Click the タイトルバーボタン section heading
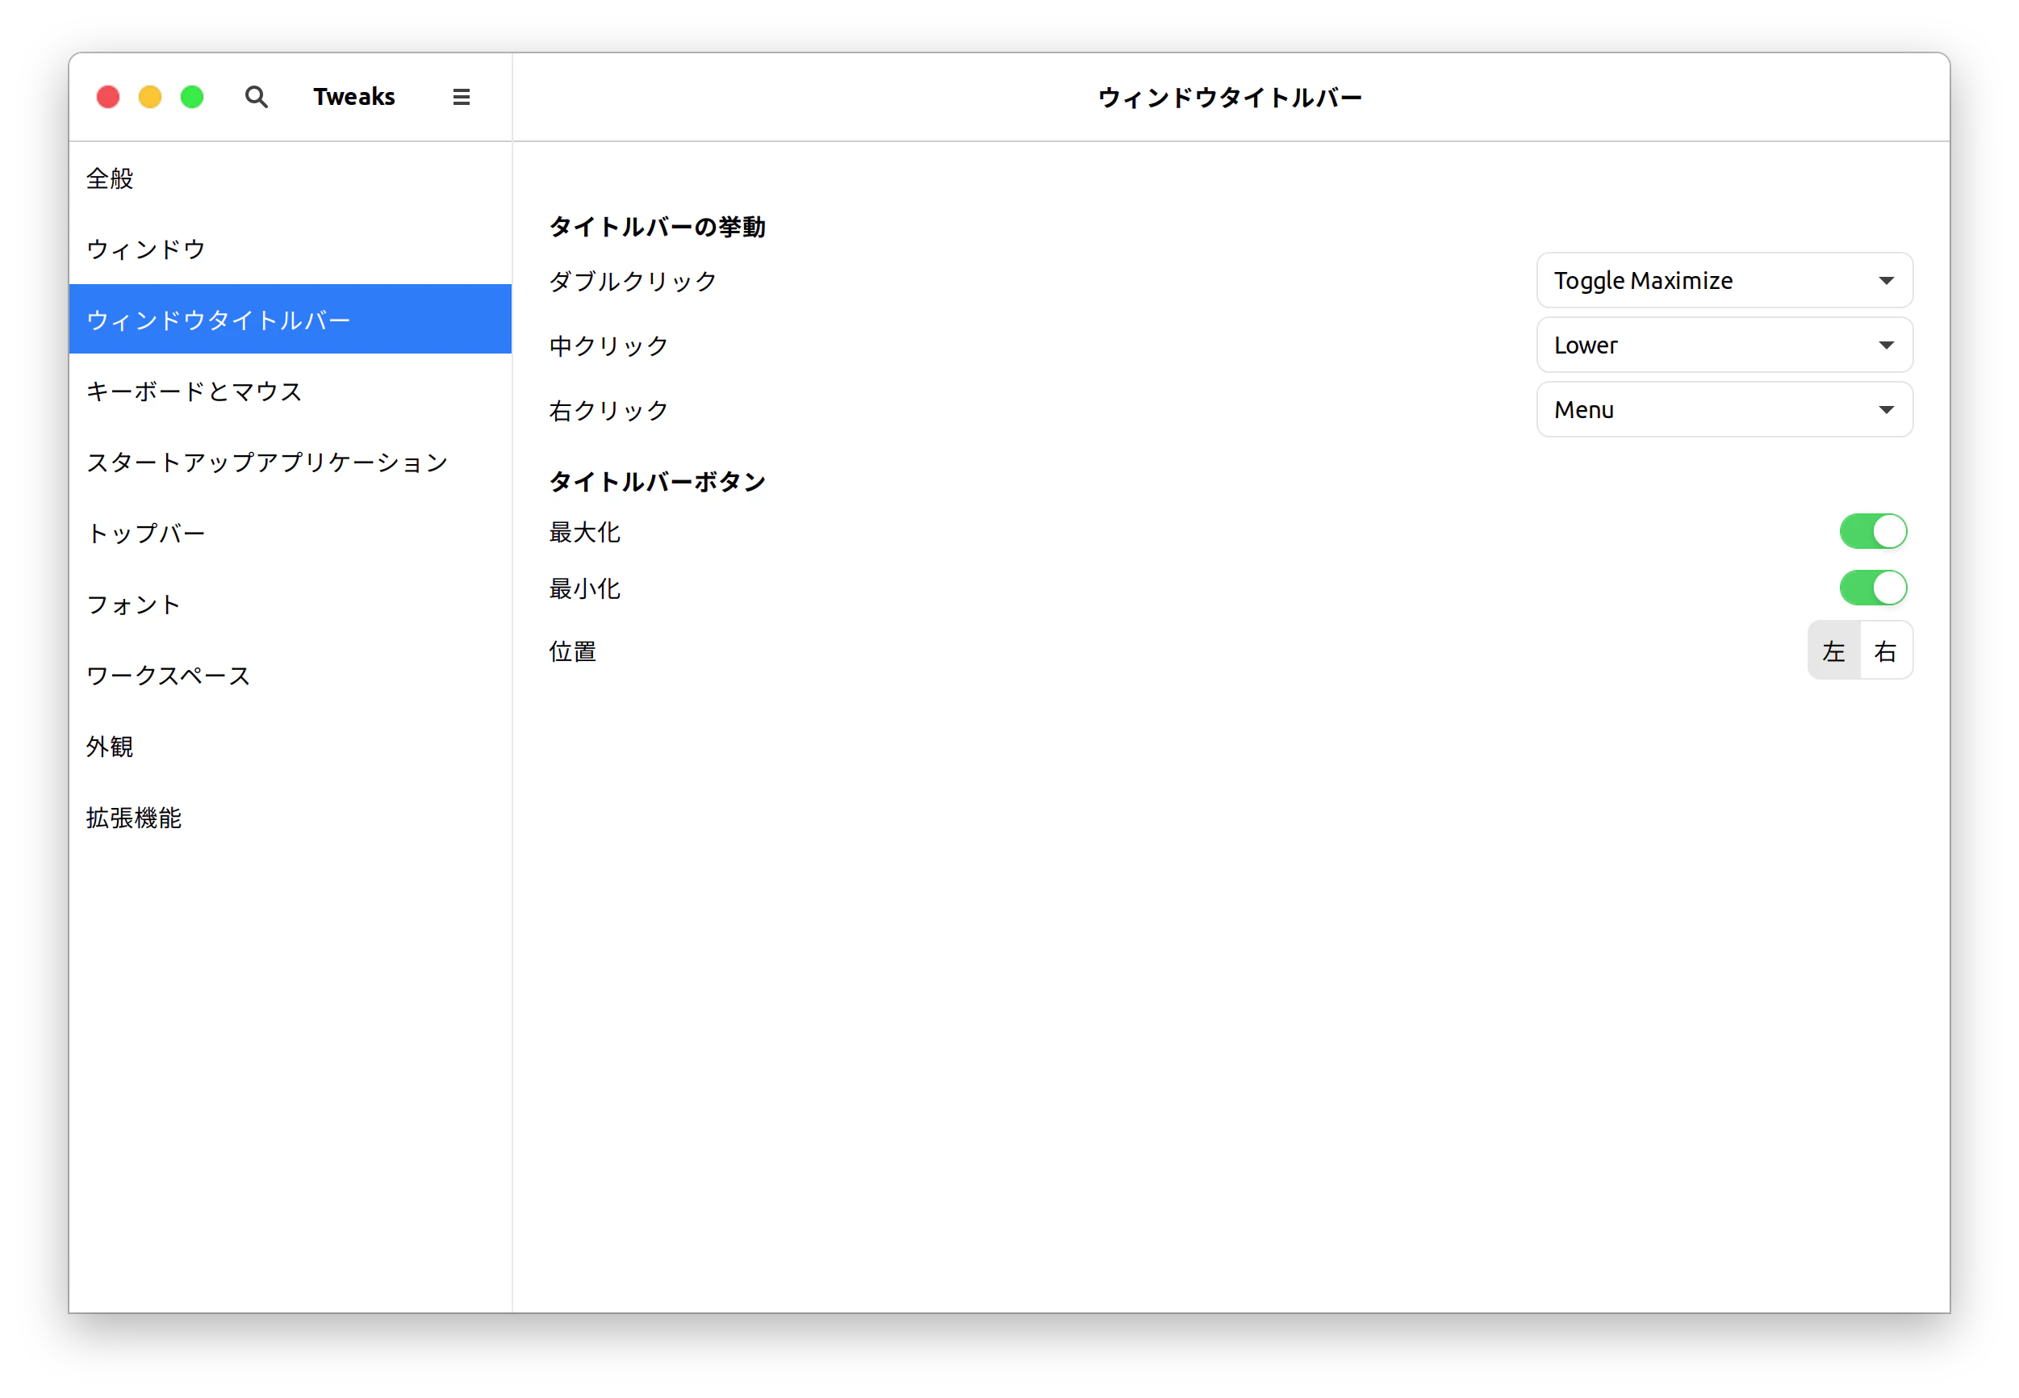 [x=657, y=482]
